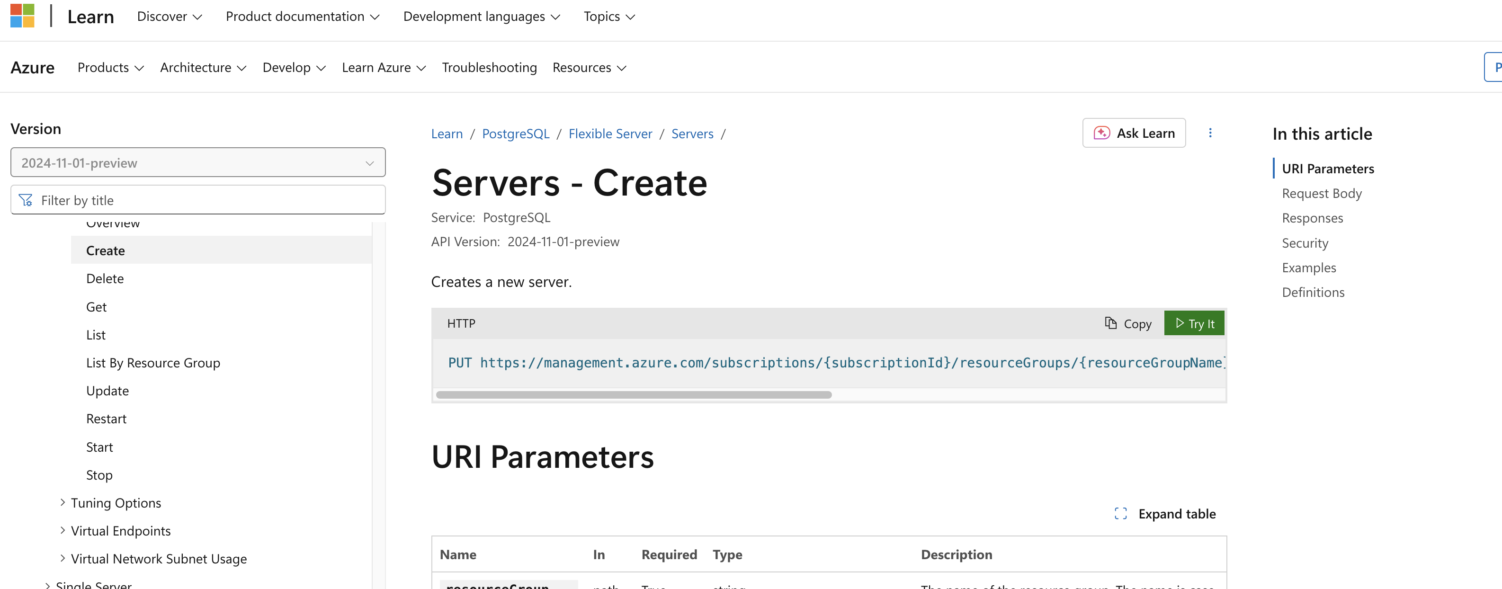Select Create in the sidebar

point(221,250)
